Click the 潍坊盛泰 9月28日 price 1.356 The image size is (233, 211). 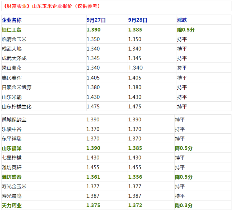pyautogui.click(x=135, y=177)
